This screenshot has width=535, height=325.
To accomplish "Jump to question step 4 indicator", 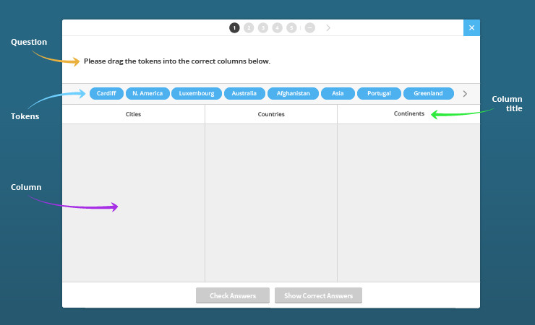I will [278, 28].
